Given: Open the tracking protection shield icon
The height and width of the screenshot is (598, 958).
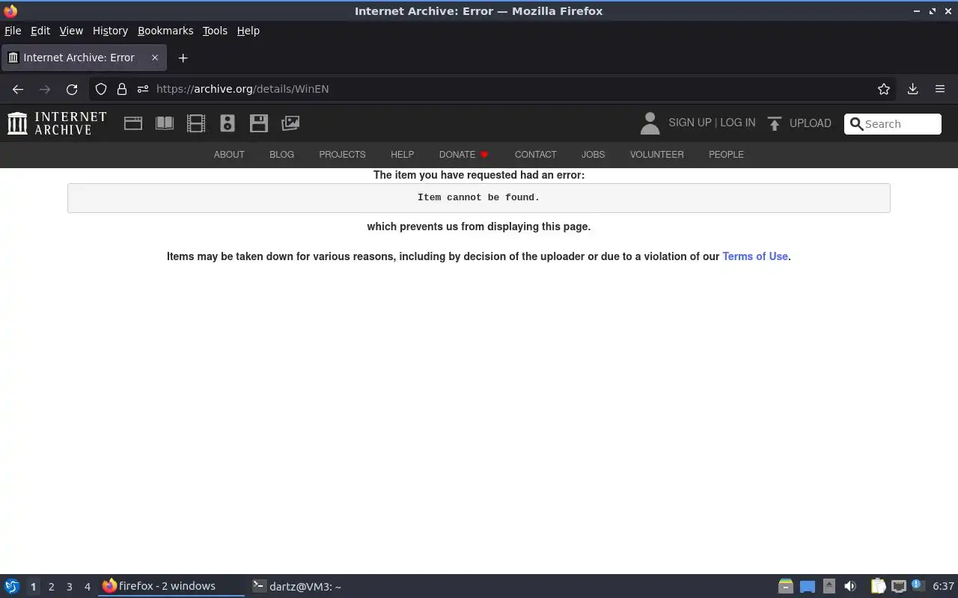Looking at the screenshot, I should (x=101, y=89).
